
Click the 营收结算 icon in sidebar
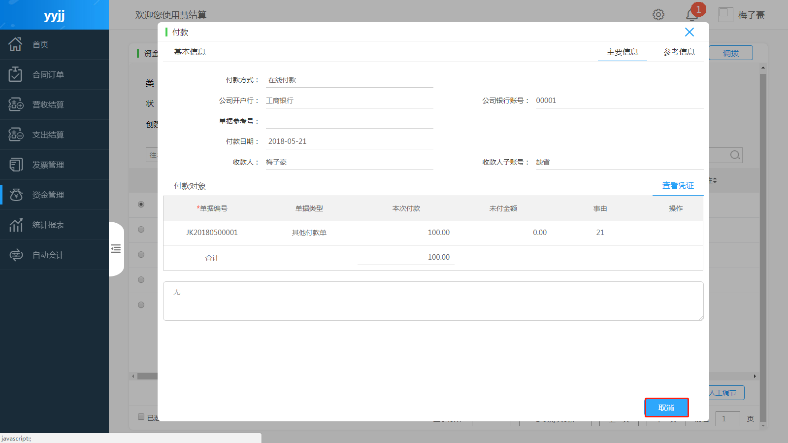click(16, 104)
